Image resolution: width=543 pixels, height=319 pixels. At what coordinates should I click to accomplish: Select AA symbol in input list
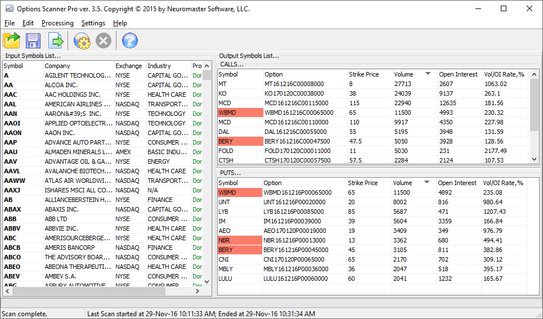coord(8,85)
